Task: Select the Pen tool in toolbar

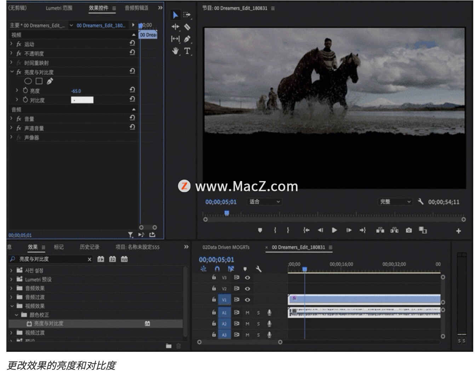Action: pos(187,39)
